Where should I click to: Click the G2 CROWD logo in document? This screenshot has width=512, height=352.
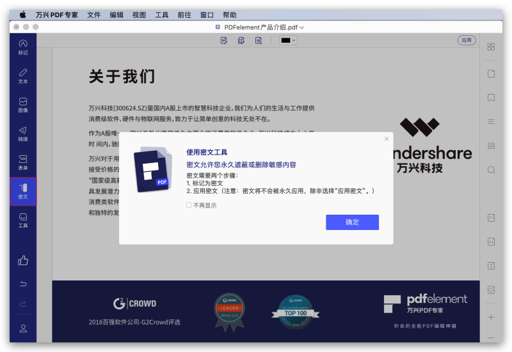(134, 303)
